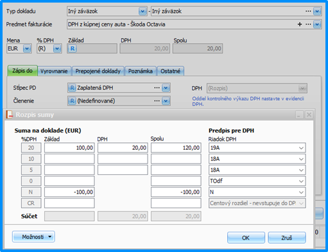Click DPH field in 10% row
The image size is (328, 252).
(x=123, y=159)
